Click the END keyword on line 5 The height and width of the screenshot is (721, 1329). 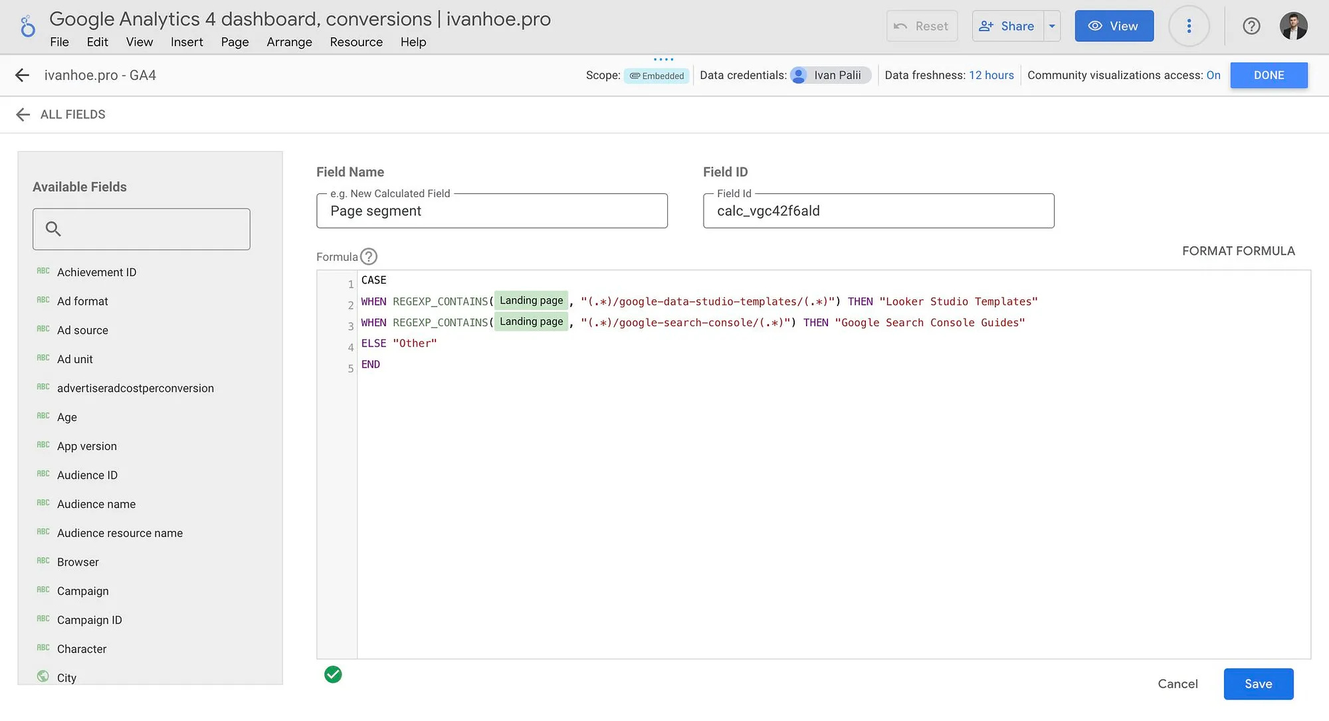click(x=371, y=364)
